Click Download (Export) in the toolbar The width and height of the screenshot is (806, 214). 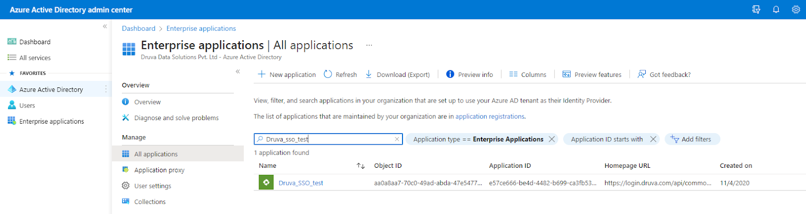[397, 74]
